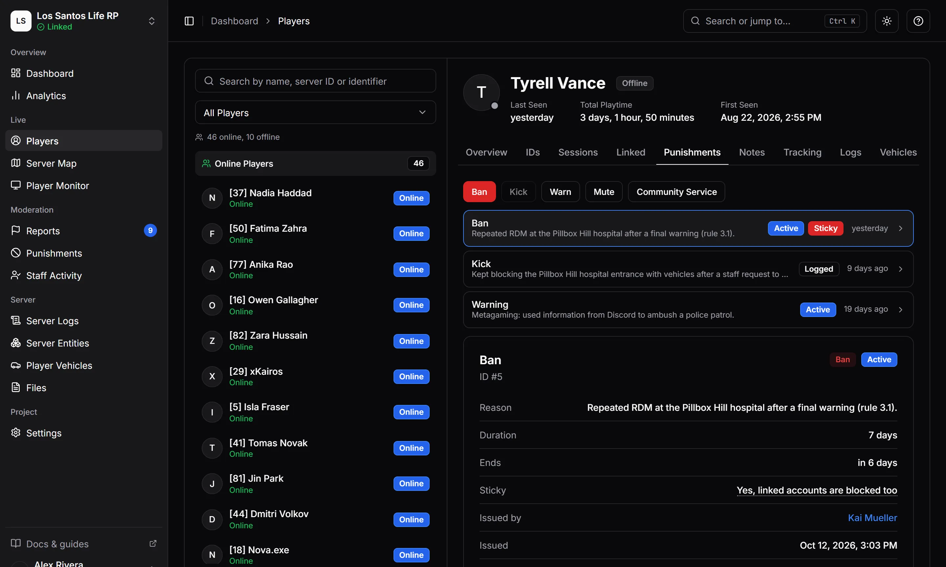Click the Reports flag icon
This screenshot has width=946, height=567.
[16, 230]
